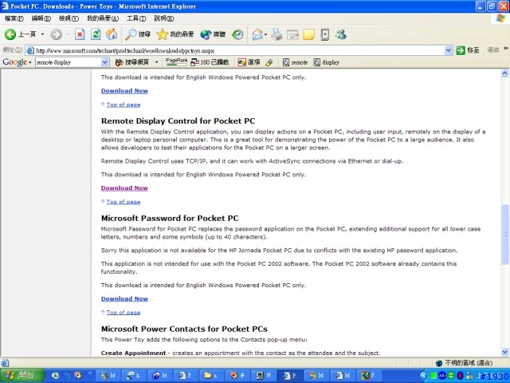Open the Search magnifier pane button
This screenshot has height=383, width=510.
pyautogui.click(x=138, y=34)
